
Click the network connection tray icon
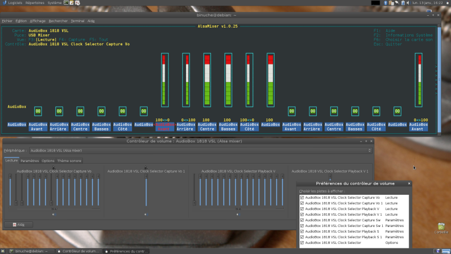[x=397, y=3]
